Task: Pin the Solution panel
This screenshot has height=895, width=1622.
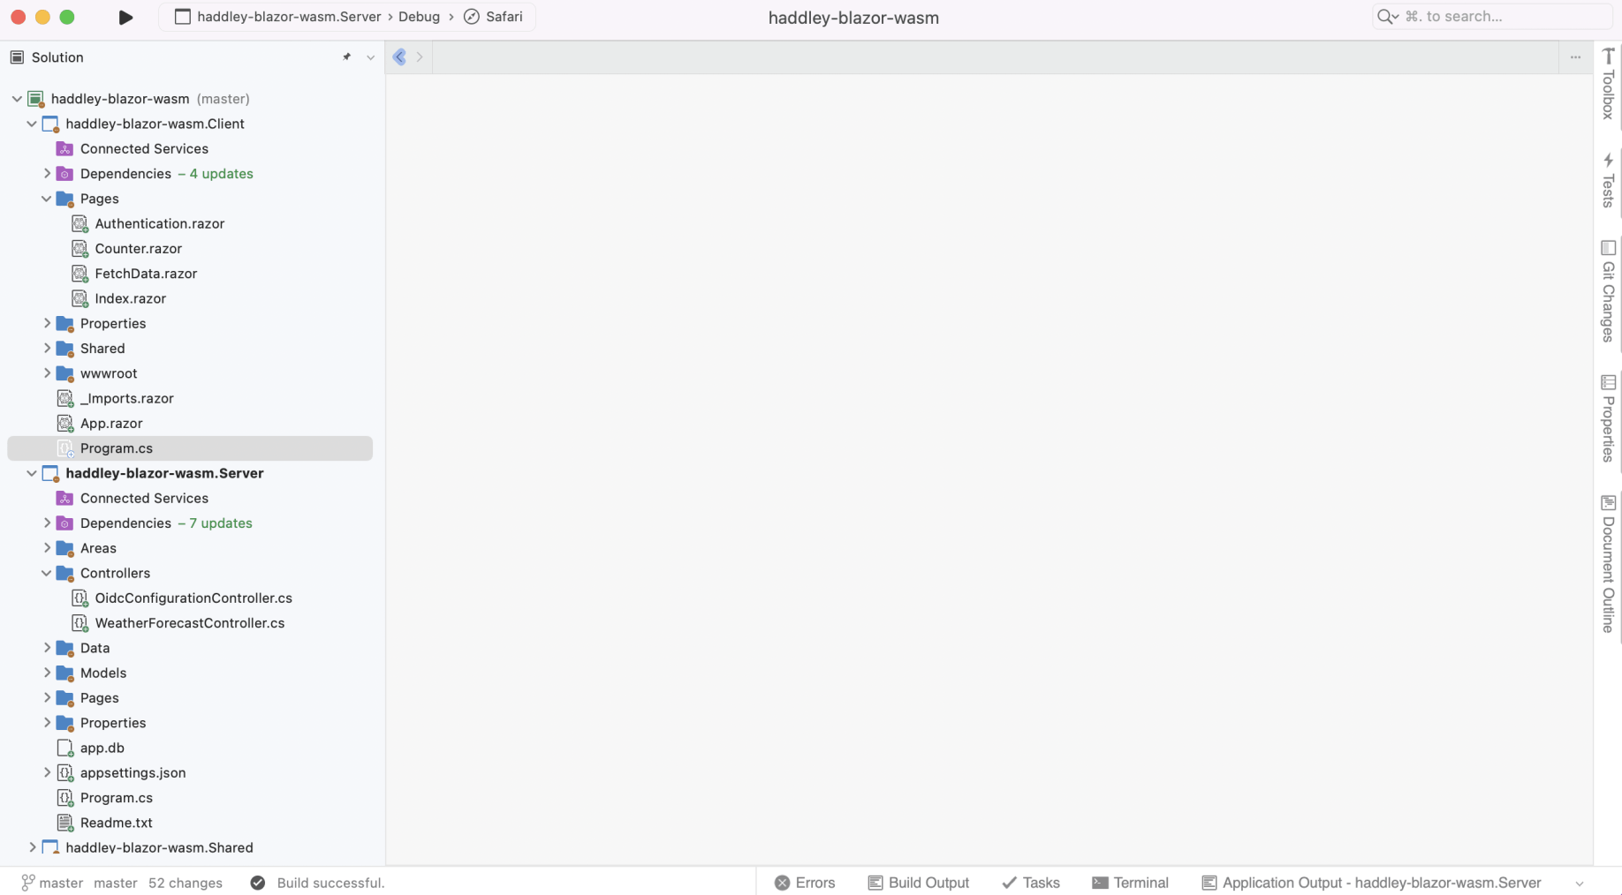Action: pos(346,57)
